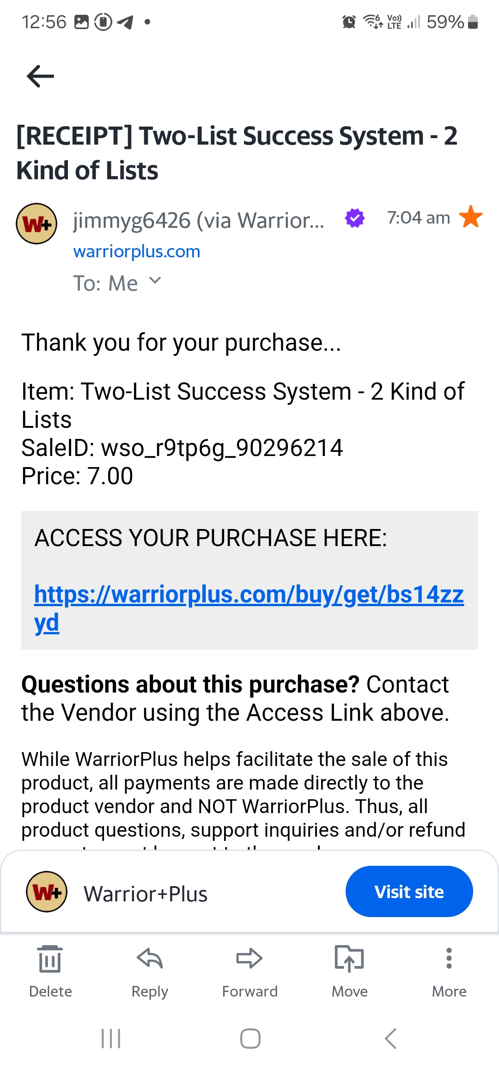This screenshot has width=499, height=1070.
Task: Open the sender's W+ avatar
Action: 37,224
